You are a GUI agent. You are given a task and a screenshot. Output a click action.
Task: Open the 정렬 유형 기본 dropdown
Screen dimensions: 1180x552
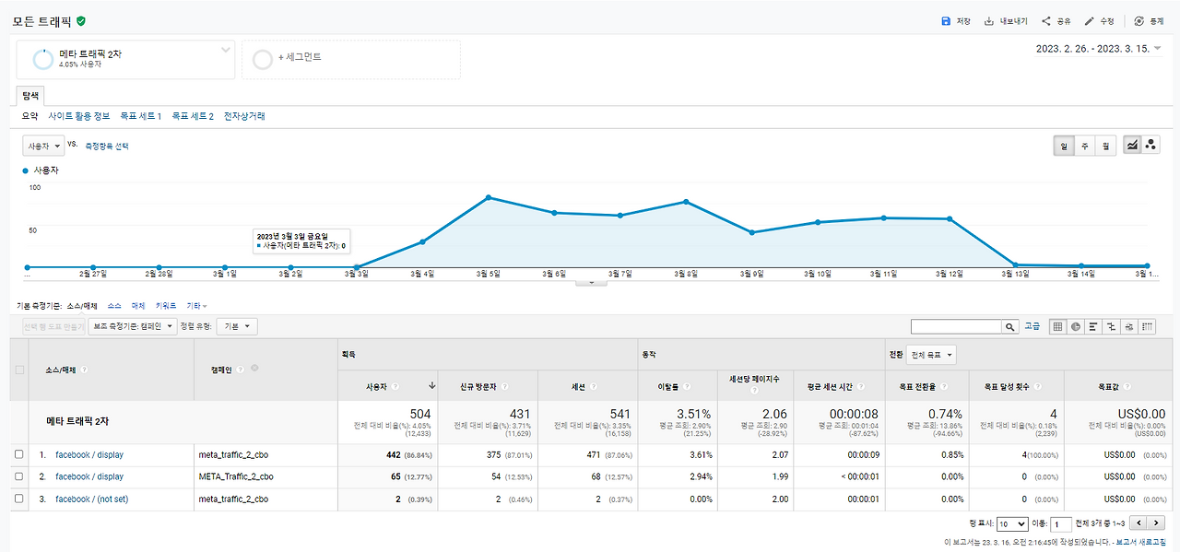coord(237,326)
